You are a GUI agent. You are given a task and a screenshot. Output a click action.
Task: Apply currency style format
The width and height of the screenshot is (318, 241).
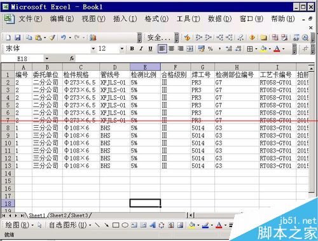click(201, 49)
